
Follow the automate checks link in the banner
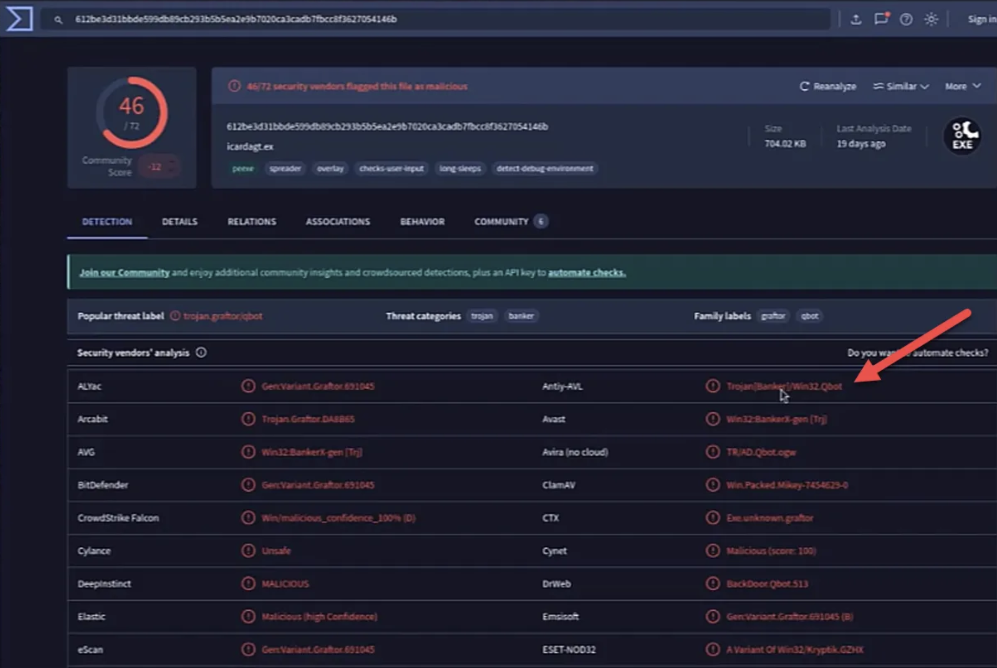(587, 272)
